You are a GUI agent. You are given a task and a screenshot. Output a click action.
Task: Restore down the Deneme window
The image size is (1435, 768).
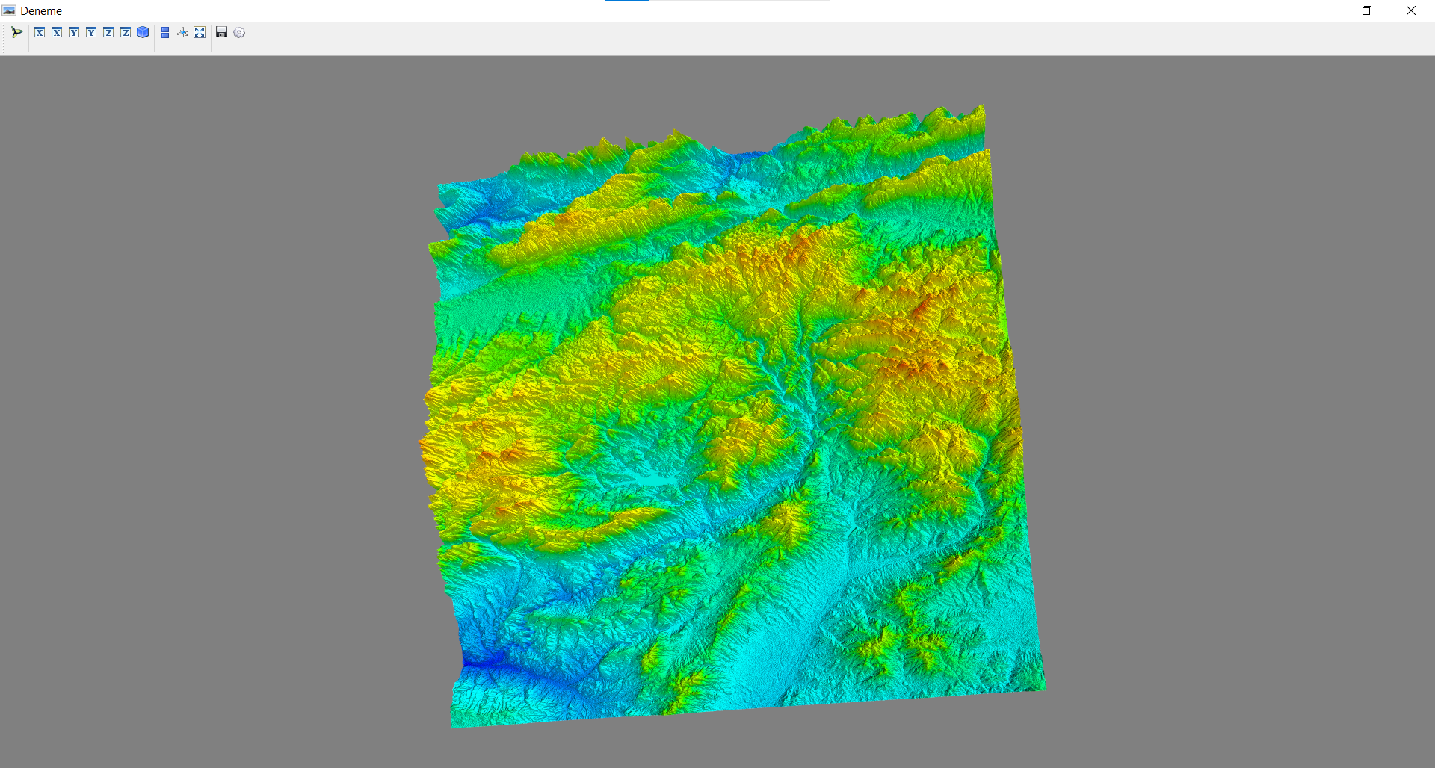coord(1367,10)
